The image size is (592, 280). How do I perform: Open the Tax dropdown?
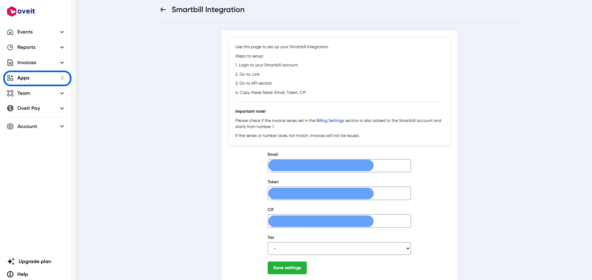[339, 248]
